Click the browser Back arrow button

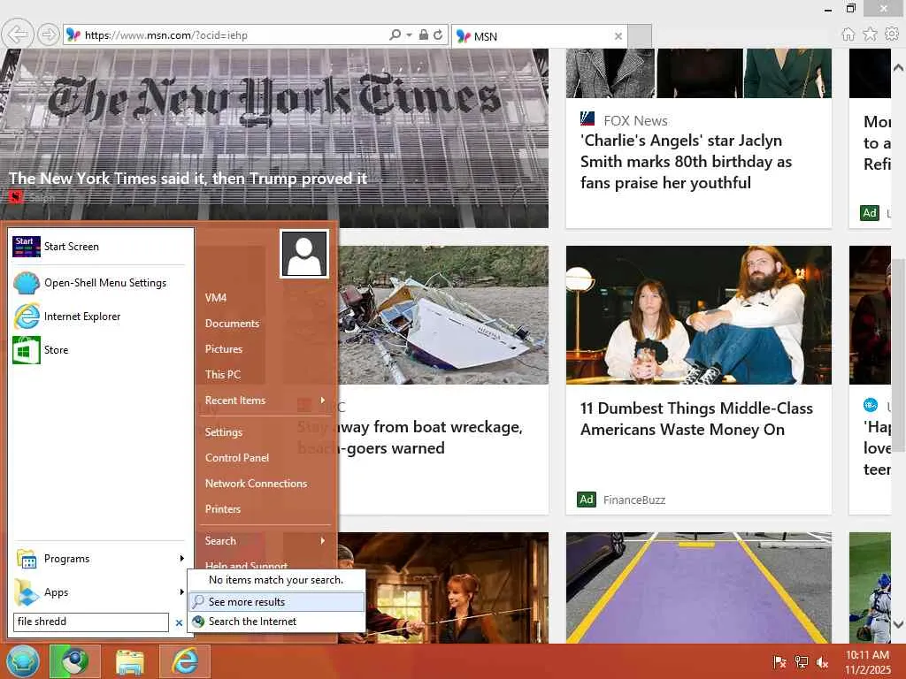coord(18,34)
